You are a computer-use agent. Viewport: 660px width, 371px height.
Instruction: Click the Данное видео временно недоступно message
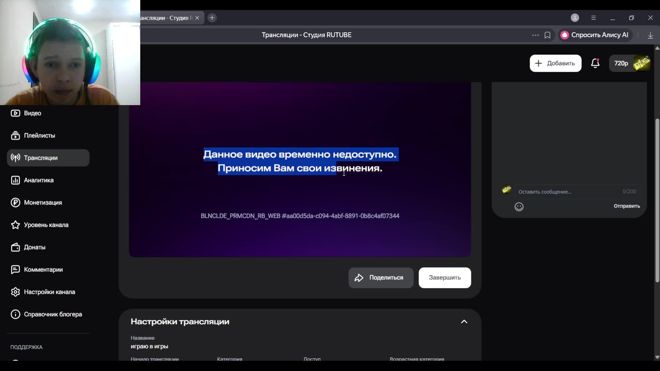[x=300, y=154]
